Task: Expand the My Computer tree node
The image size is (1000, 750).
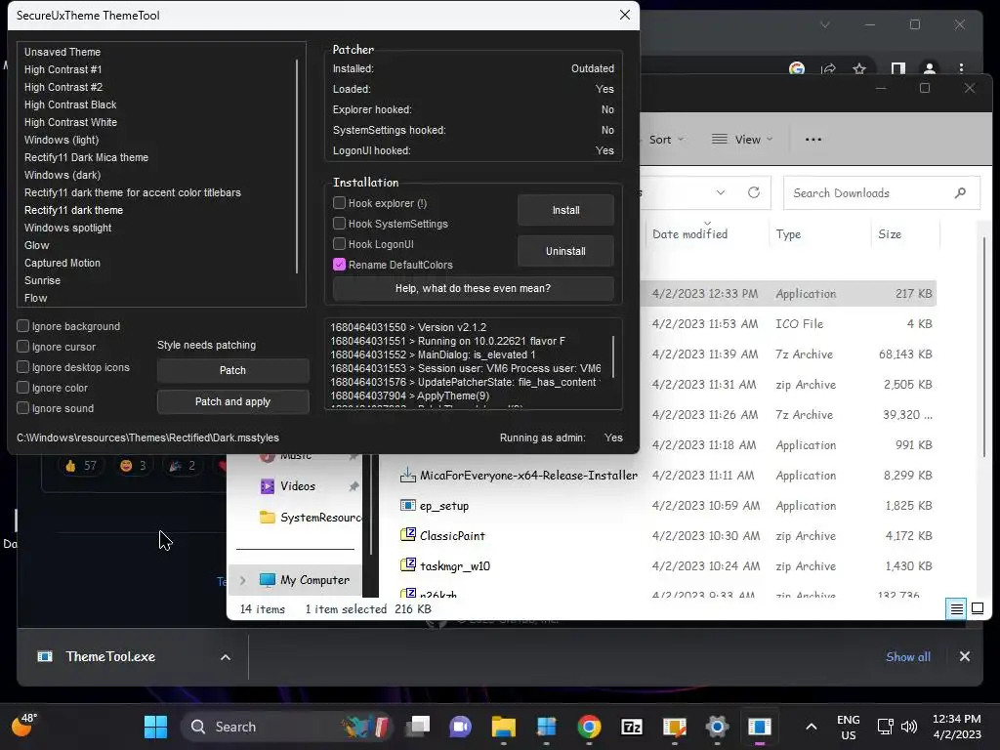Action: click(x=242, y=580)
